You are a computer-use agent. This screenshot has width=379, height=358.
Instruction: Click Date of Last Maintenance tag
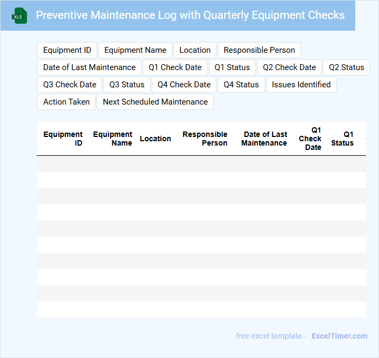(89, 67)
